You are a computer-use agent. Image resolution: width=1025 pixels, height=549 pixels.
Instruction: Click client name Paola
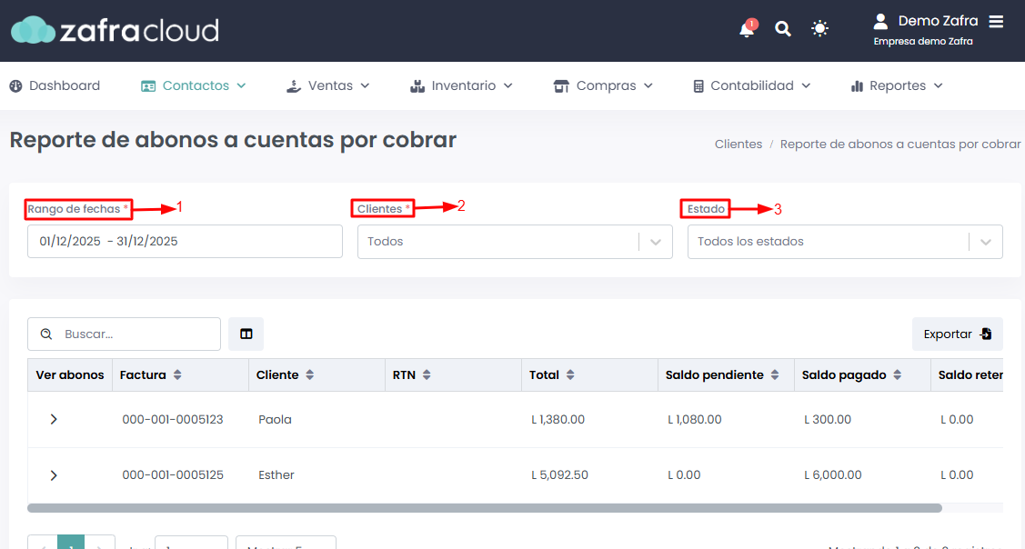pyautogui.click(x=275, y=420)
